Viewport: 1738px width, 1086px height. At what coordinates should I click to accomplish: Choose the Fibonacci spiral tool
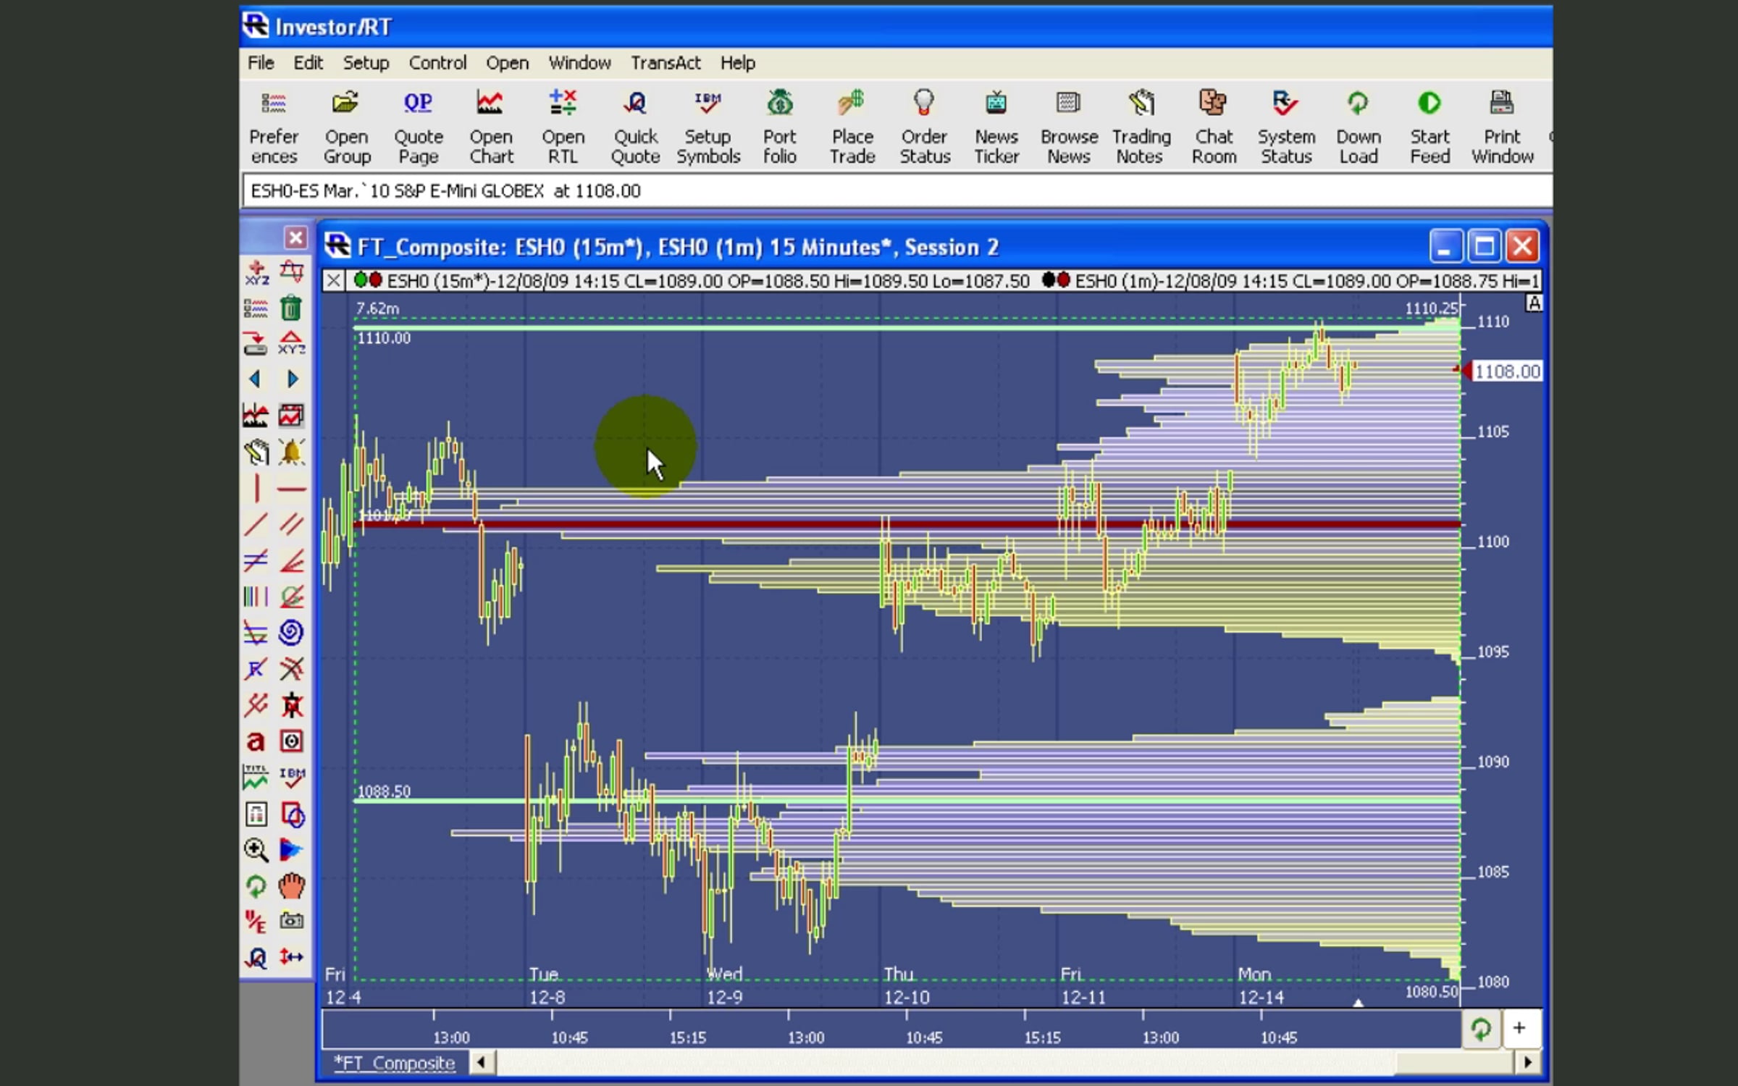click(291, 633)
